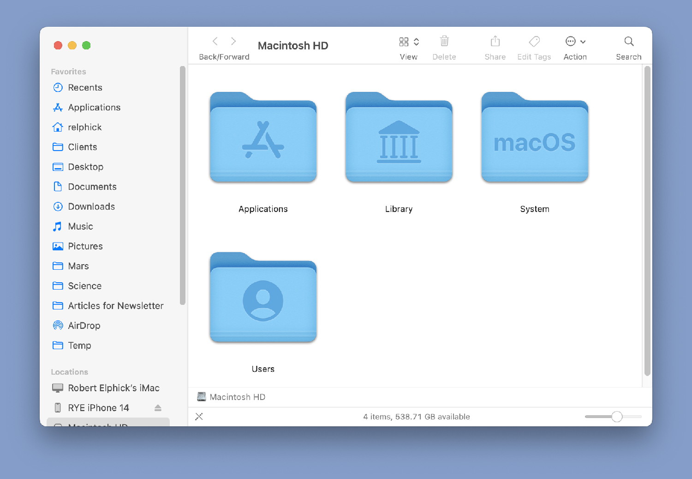
Task: Click the Edit Tags toolbar icon
Action: click(x=534, y=42)
